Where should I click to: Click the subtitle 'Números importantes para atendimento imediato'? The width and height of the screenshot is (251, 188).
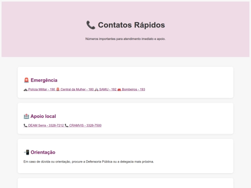coord(125,39)
